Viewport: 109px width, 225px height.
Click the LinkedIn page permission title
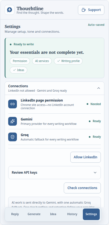(42, 100)
